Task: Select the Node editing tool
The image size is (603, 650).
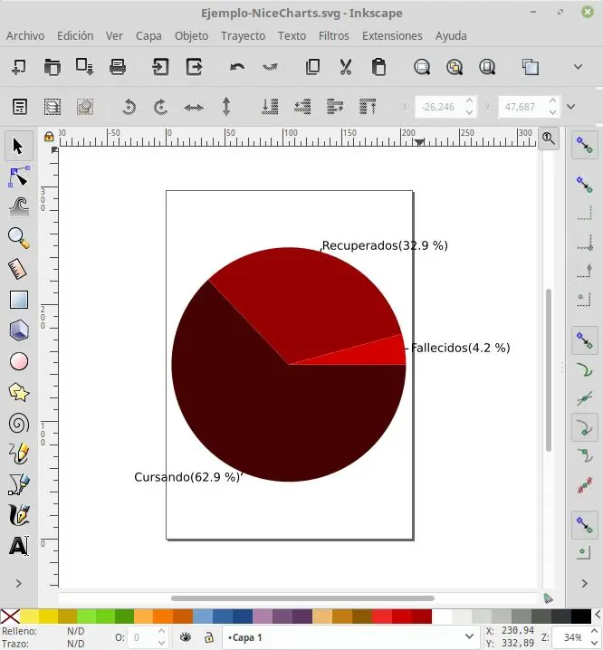Action: tap(19, 177)
